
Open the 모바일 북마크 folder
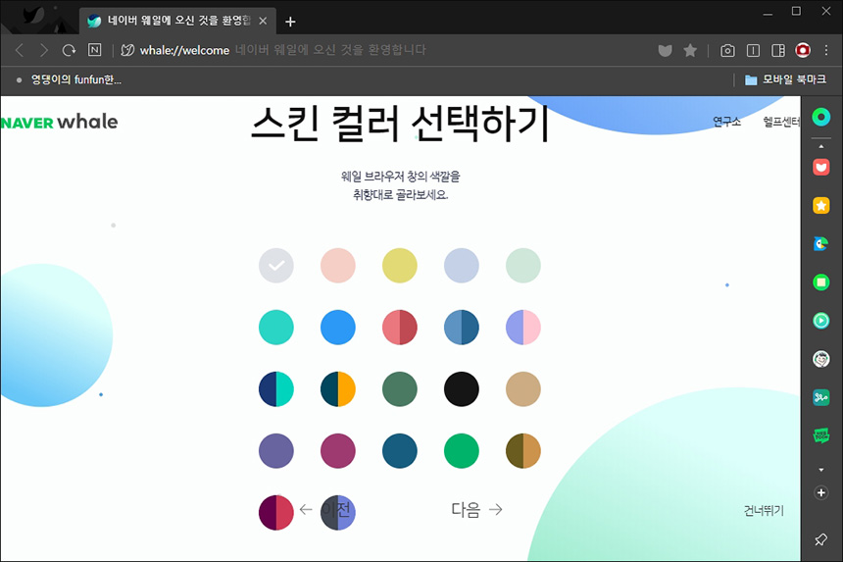tap(785, 79)
